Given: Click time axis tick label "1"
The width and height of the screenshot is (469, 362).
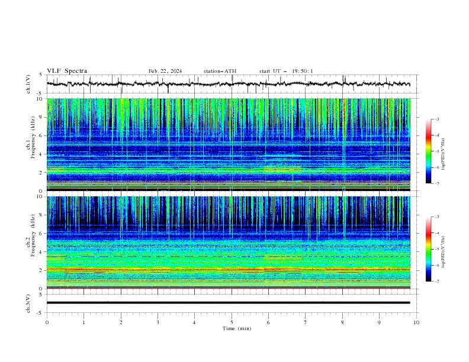Looking at the screenshot, I should click(x=83, y=322).
